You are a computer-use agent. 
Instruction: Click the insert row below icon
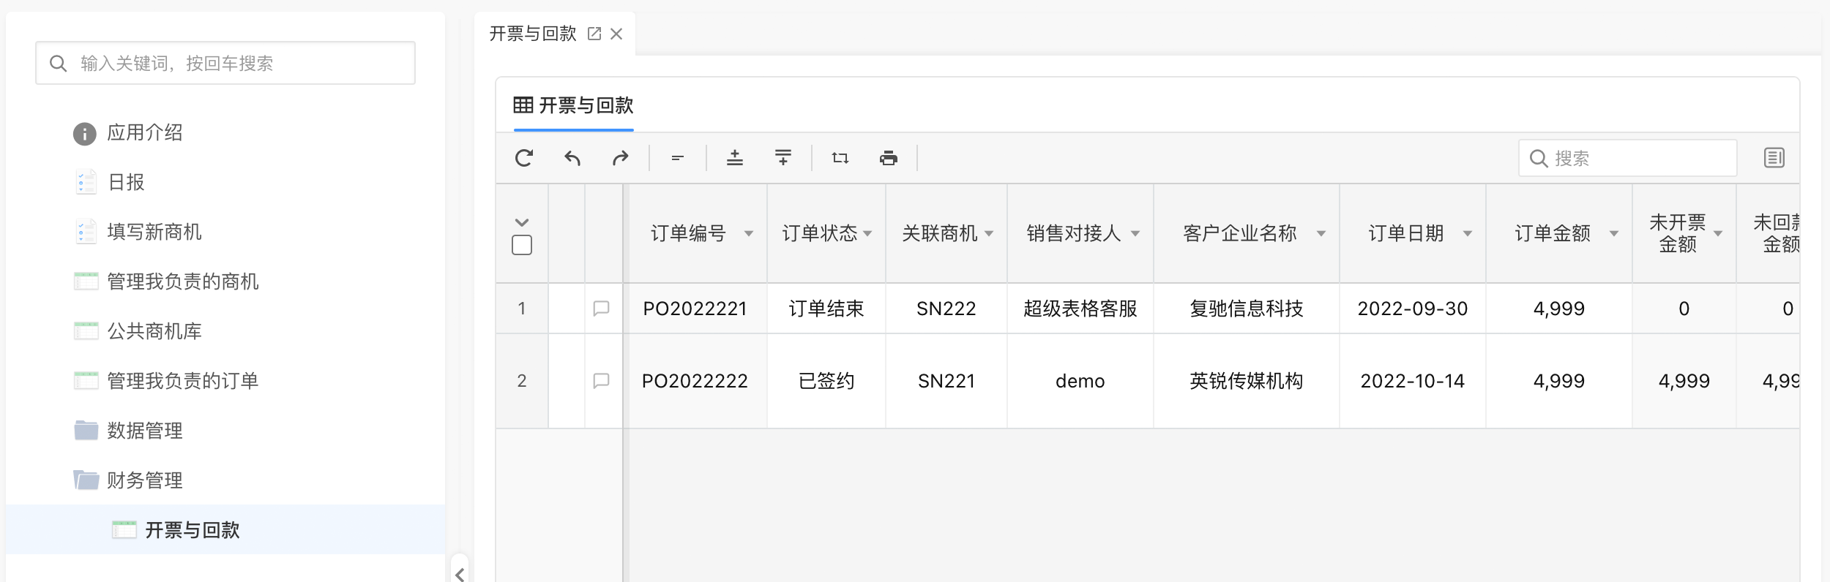[x=783, y=158]
